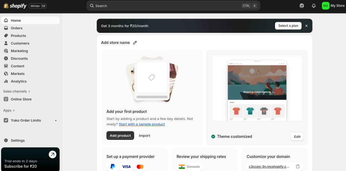Click the PayPal payment icon
Viewport: 346px width, 171px height.
coord(113,167)
